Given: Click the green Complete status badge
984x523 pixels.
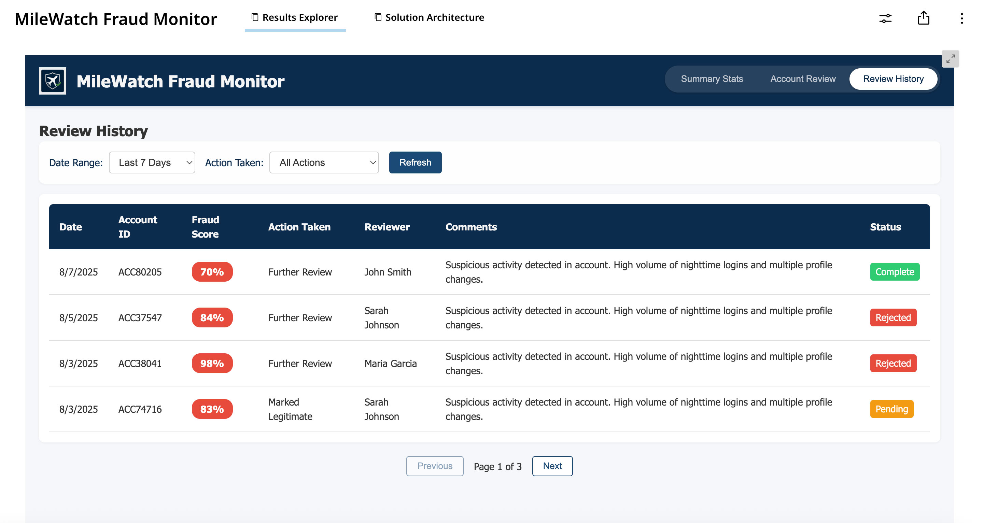Looking at the screenshot, I should click(x=894, y=272).
